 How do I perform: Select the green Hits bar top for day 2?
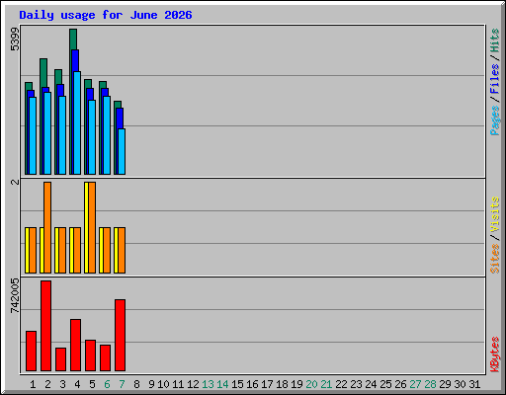pos(43,73)
